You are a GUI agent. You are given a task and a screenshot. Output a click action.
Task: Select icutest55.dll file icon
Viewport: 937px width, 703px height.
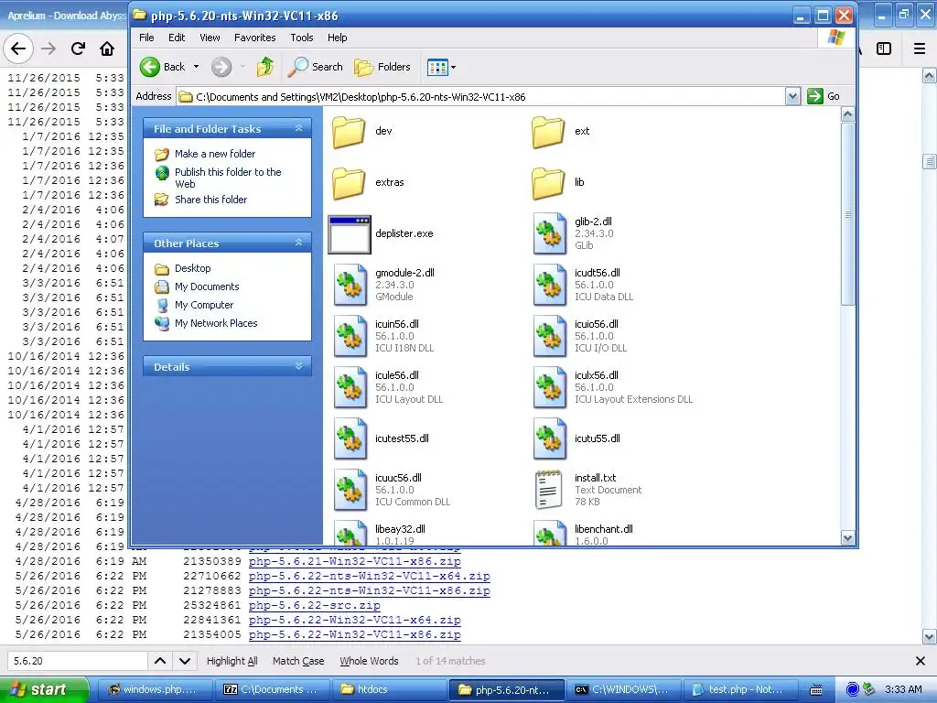pyautogui.click(x=350, y=438)
